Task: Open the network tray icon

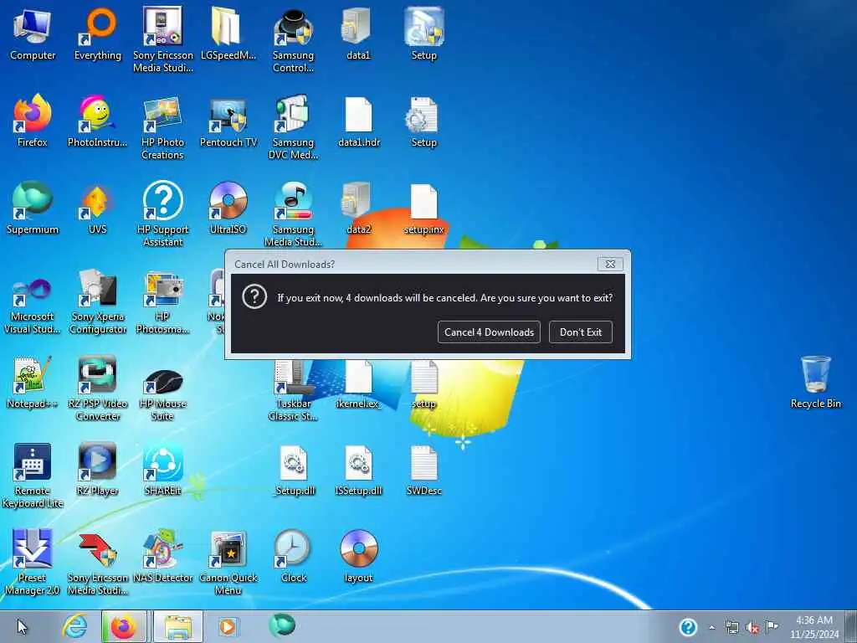Action: tap(731, 627)
